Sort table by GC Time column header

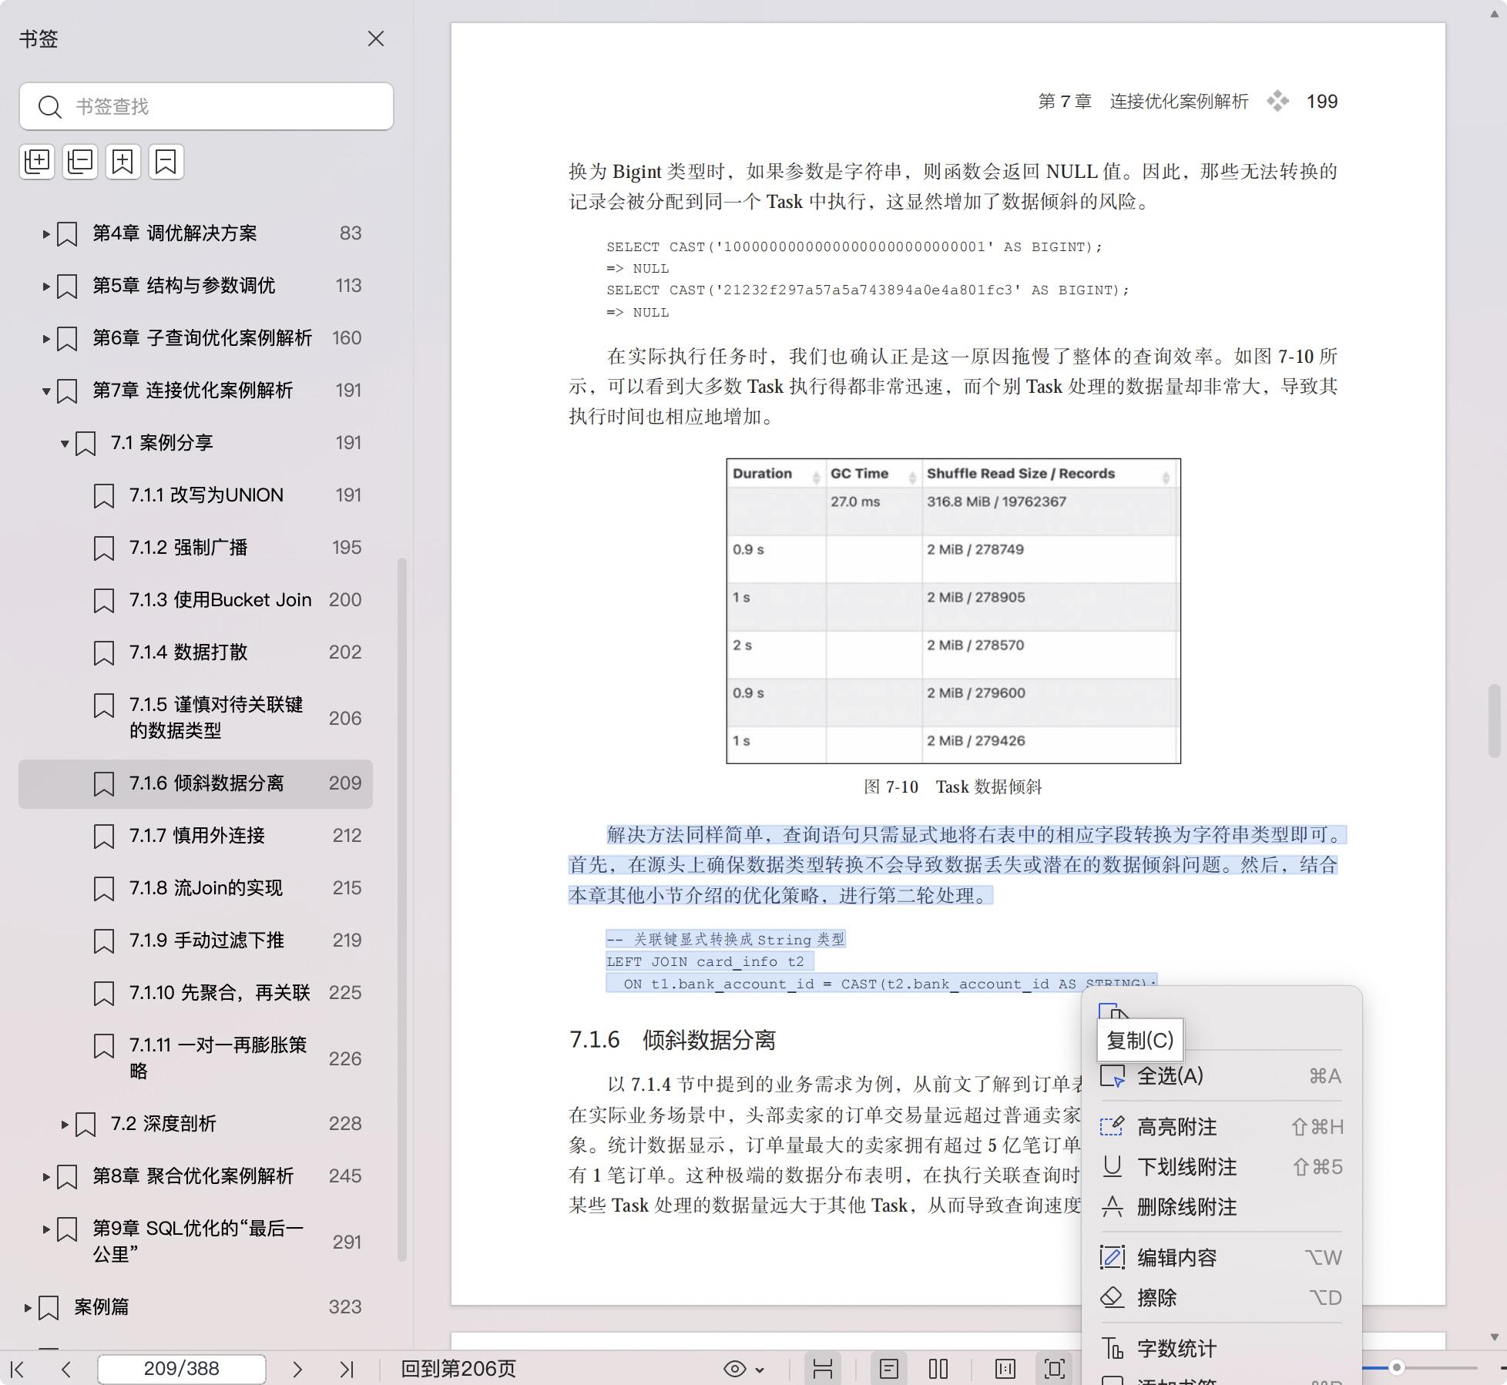(874, 474)
